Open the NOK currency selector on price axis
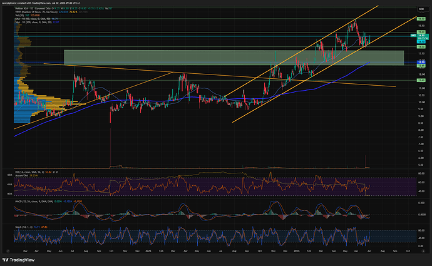The width and height of the screenshot is (432, 266). pyautogui.click(x=421, y=9)
